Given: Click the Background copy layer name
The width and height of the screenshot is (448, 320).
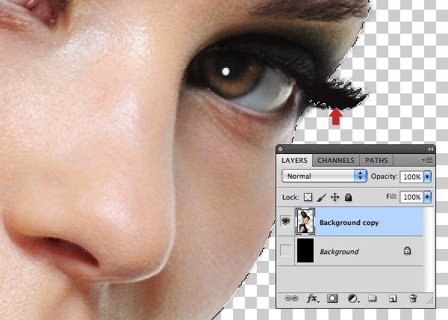Looking at the screenshot, I should 349,223.
